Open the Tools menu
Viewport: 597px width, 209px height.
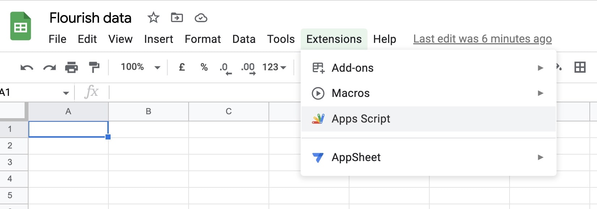[281, 39]
